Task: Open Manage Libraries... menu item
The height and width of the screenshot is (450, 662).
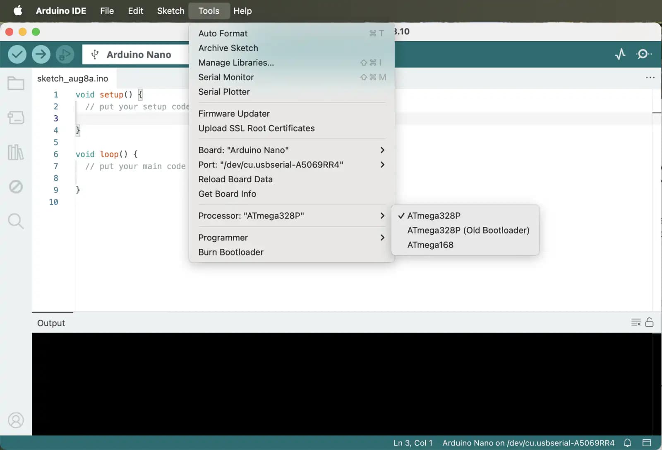Action: (292, 62)
